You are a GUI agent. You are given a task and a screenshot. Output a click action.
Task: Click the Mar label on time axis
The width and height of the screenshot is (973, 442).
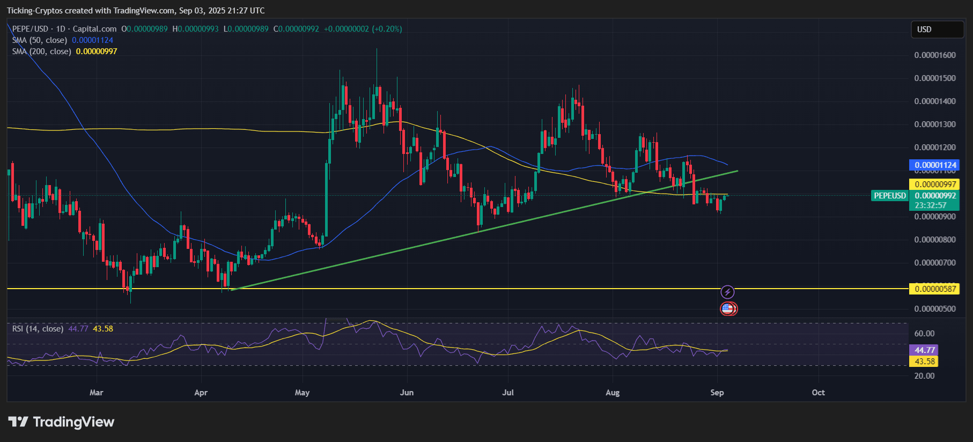click(97, 393)
